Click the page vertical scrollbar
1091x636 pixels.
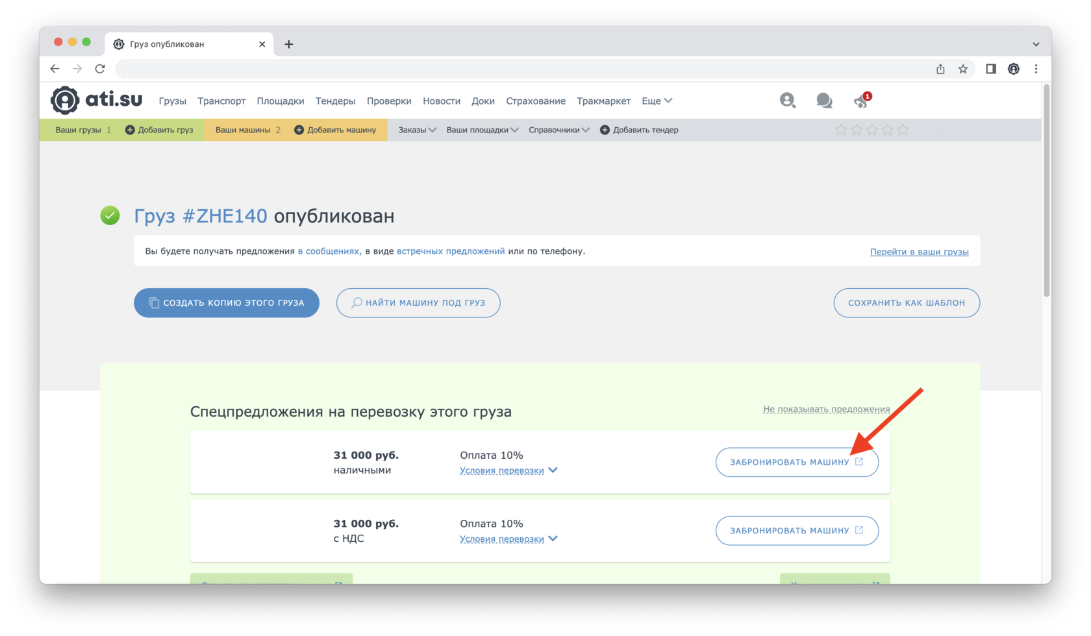click(x=1047, y=192)
